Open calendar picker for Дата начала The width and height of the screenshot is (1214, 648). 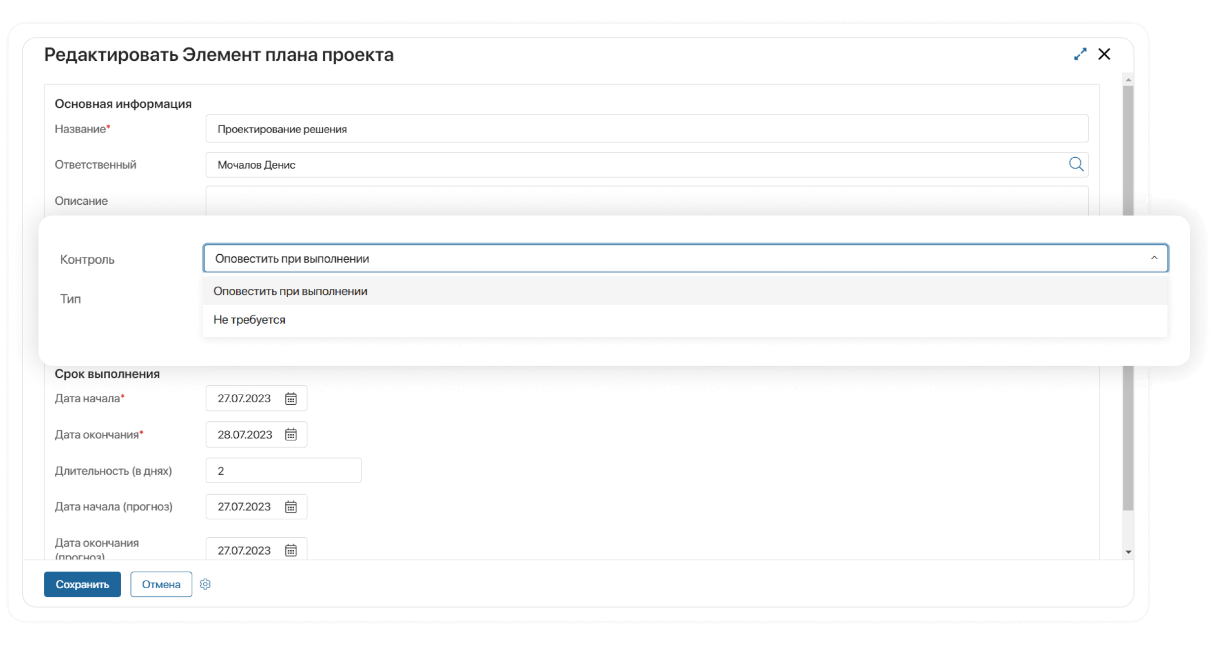[x=291, y=398]
